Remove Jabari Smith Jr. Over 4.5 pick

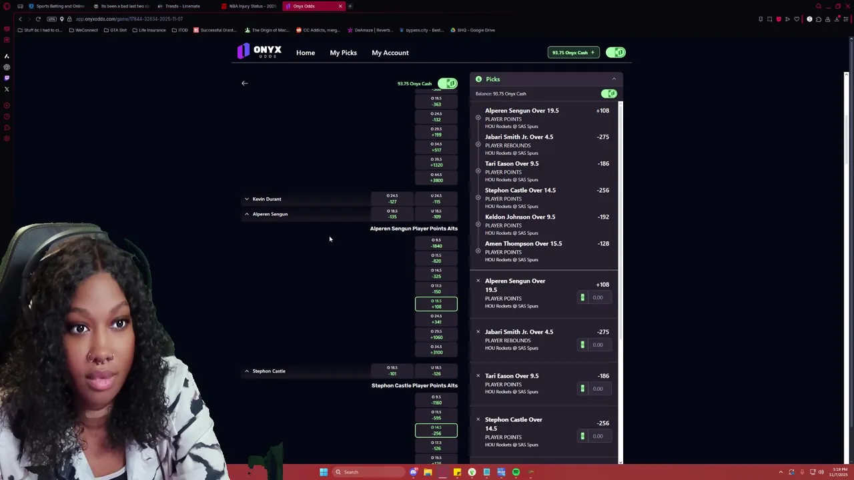(478, 145)
